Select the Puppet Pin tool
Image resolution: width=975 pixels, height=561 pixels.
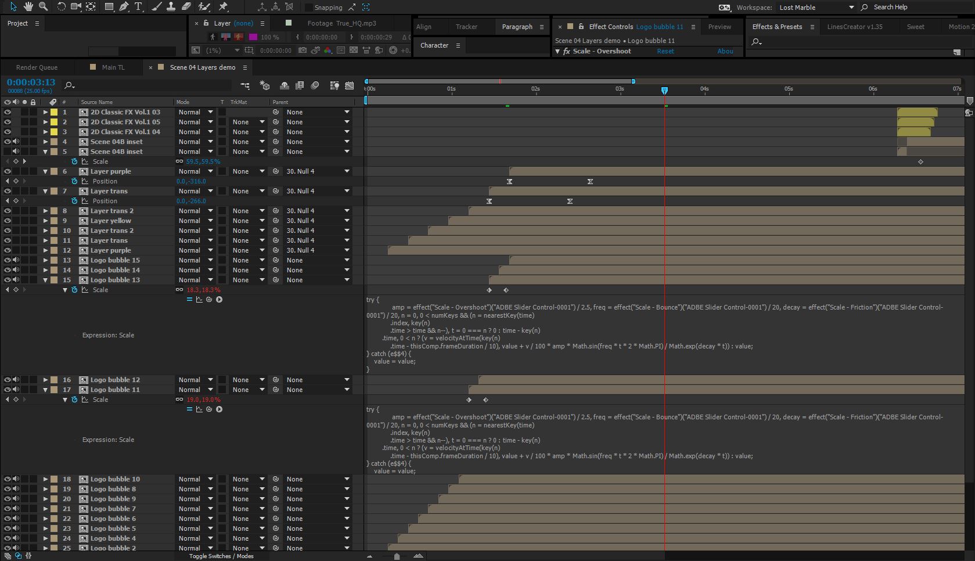point(223,7)
